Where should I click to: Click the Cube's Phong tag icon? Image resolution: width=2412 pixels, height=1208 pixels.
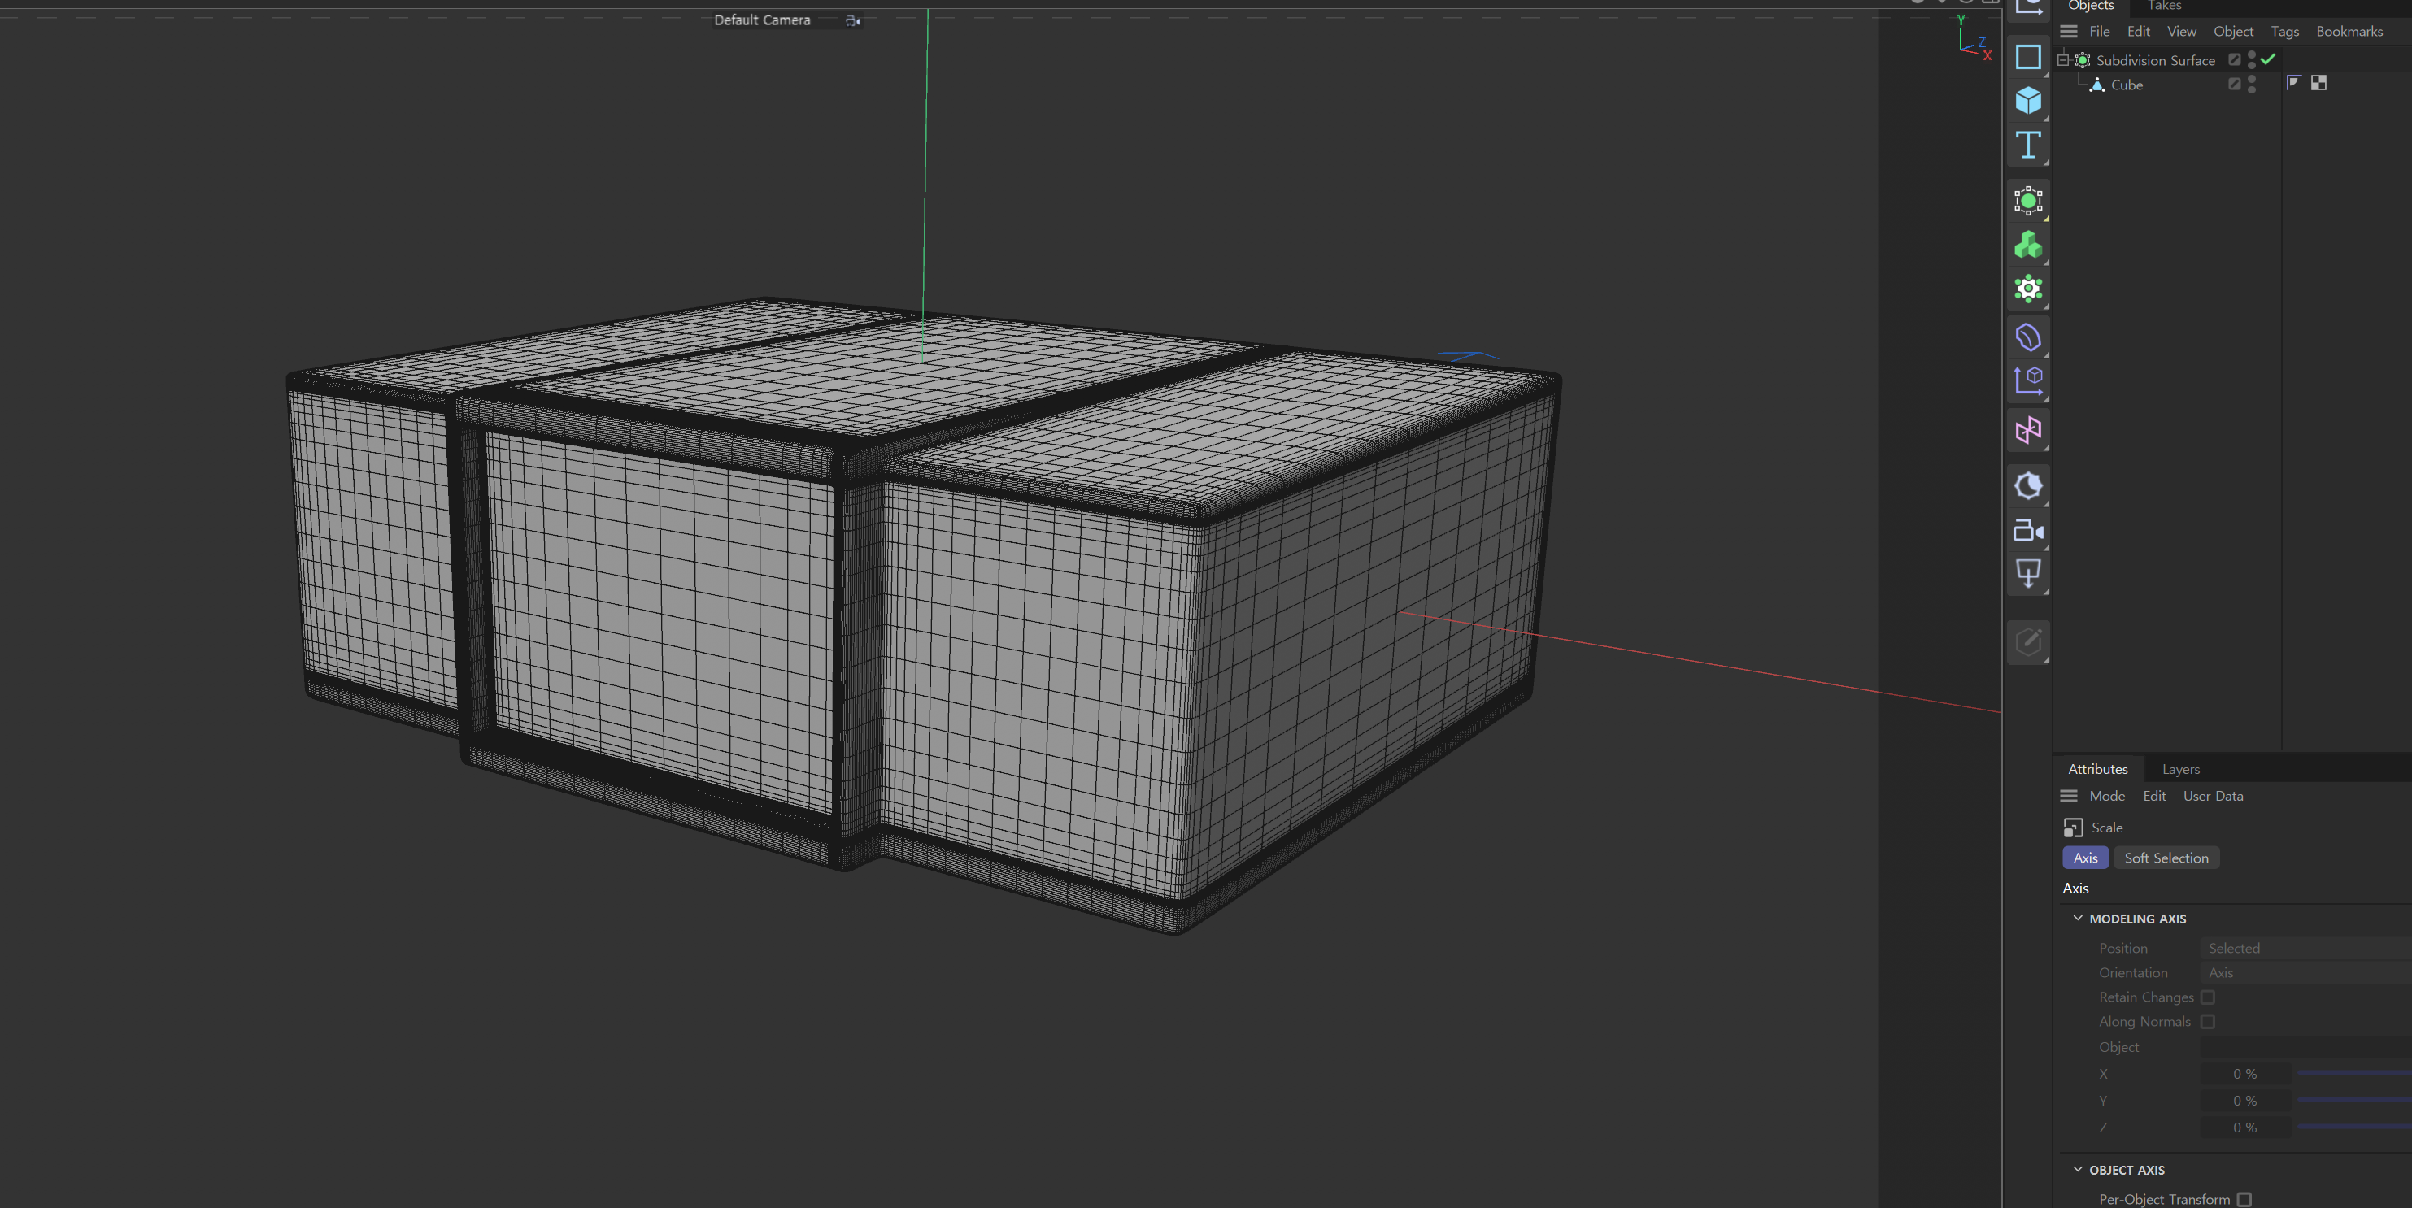(2293, 83)
